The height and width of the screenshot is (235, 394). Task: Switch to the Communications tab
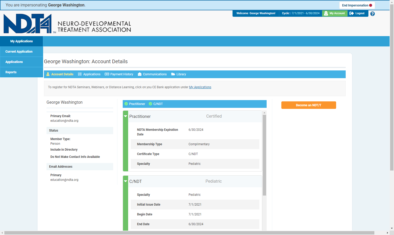tap(152, 74)
